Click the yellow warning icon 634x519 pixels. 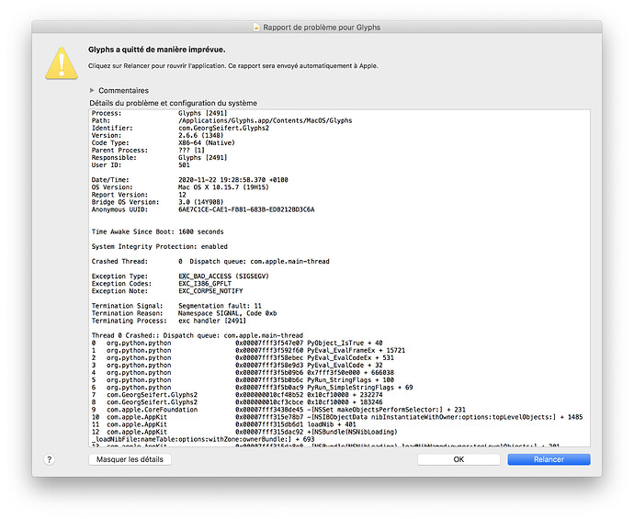(x=62, y=63)
